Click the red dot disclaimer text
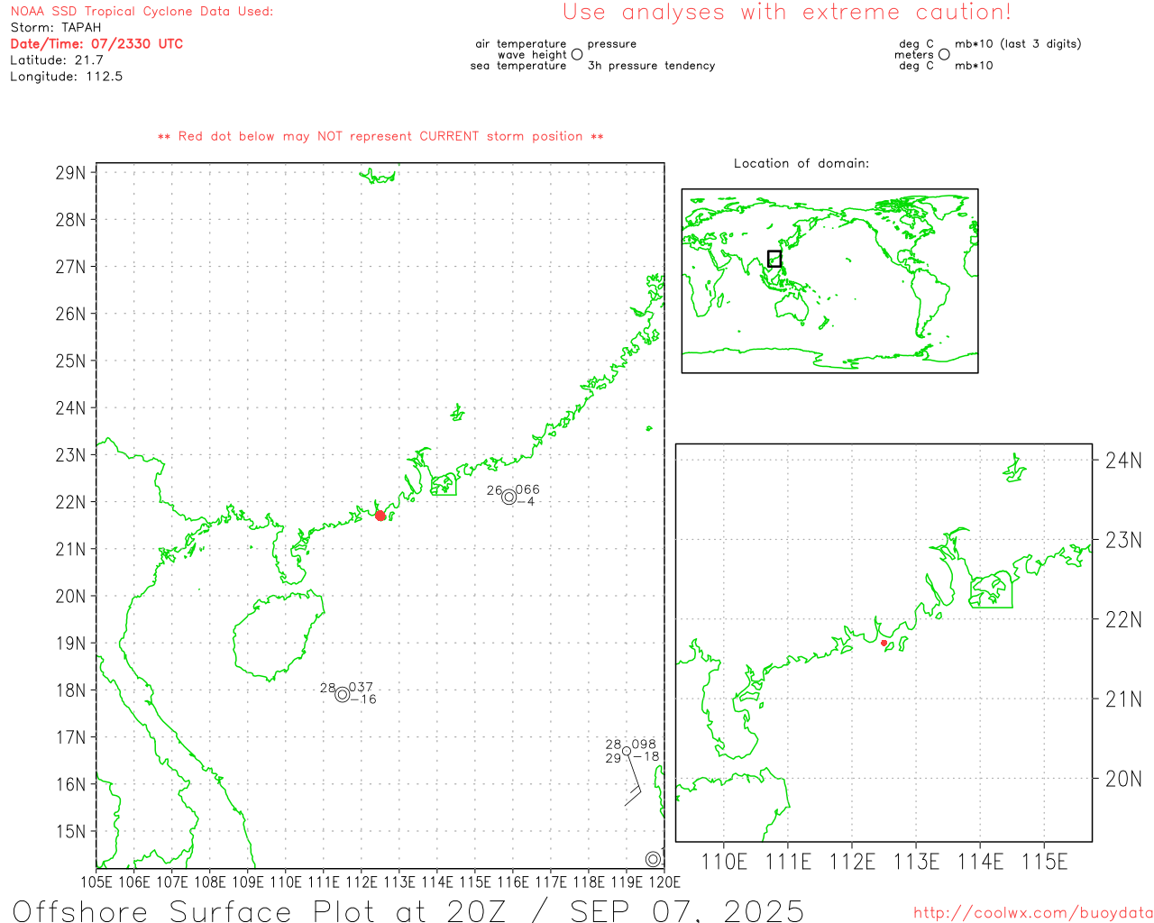1154x923 pixels. [x=380, y=136]
